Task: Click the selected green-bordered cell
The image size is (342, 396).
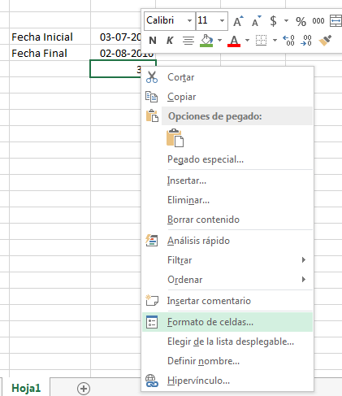Action: (116, 69)
